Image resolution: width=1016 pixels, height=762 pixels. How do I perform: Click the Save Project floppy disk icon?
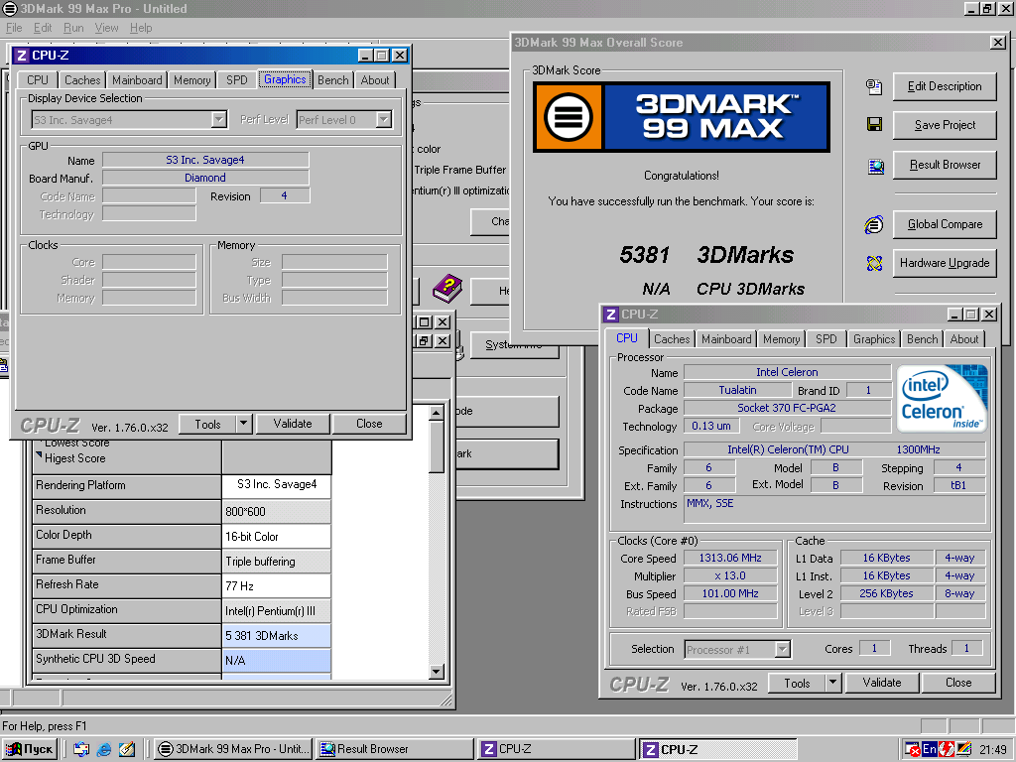pos(874,124)
